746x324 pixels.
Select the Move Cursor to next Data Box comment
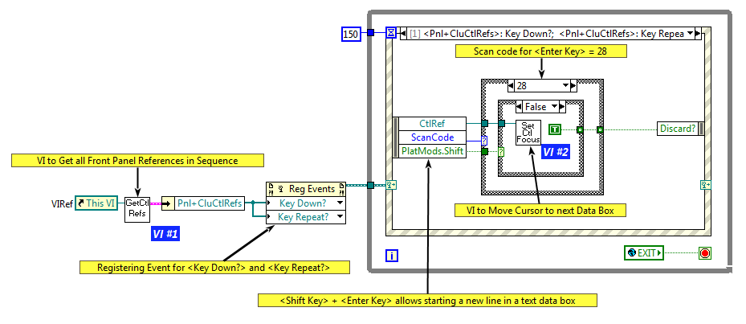540,210
